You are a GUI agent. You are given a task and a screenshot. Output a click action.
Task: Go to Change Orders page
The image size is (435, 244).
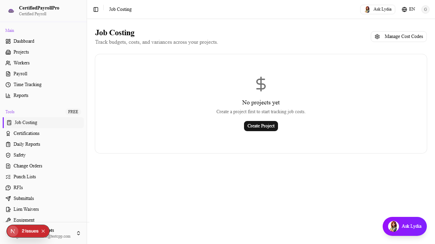pyautogui.click(x=28, y=166)
